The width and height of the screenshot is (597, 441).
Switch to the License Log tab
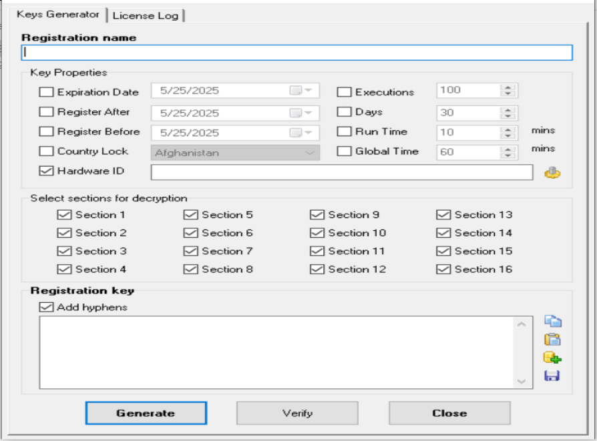tap(146, 15)
